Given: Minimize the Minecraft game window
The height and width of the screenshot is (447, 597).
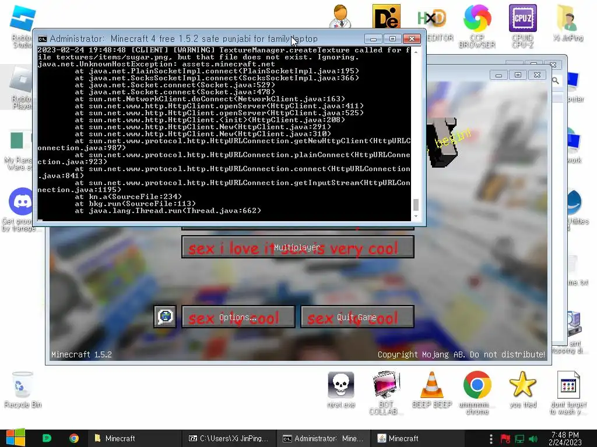Looking at the screenshot, I should 498,75.
